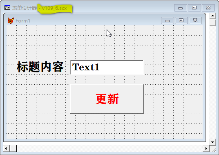This screenshot has width=219, height=155.
Task: Click the horizontal scrollbar left arrow
Action: [x=6, y=148]
